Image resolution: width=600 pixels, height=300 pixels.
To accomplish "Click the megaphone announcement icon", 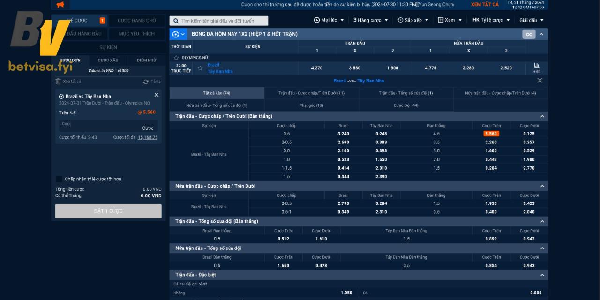I will (x=60, y=5).
